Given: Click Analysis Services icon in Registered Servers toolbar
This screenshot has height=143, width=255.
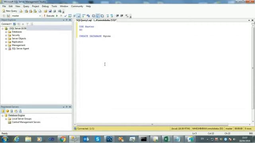Looking at the screenshot, I should [x=7, y=111].
